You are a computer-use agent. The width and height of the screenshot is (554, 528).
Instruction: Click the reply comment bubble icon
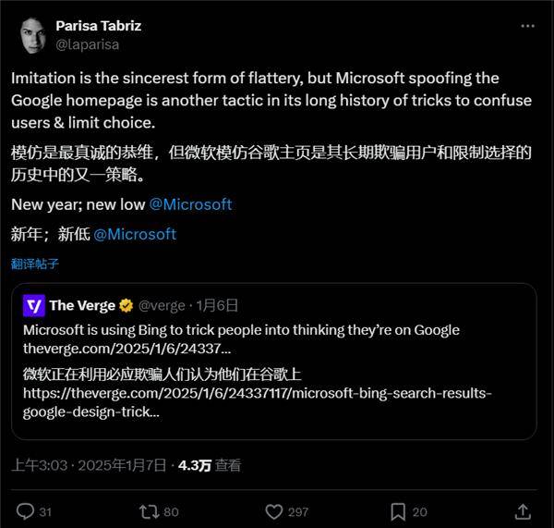[25, 511]
